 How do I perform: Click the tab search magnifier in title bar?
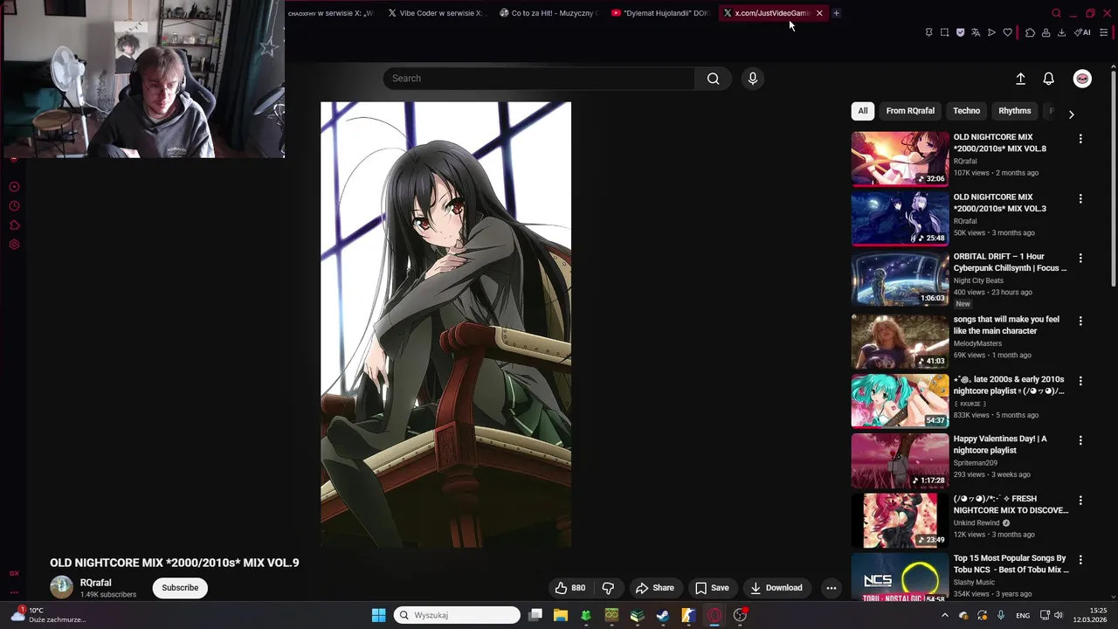(1056, 13)
